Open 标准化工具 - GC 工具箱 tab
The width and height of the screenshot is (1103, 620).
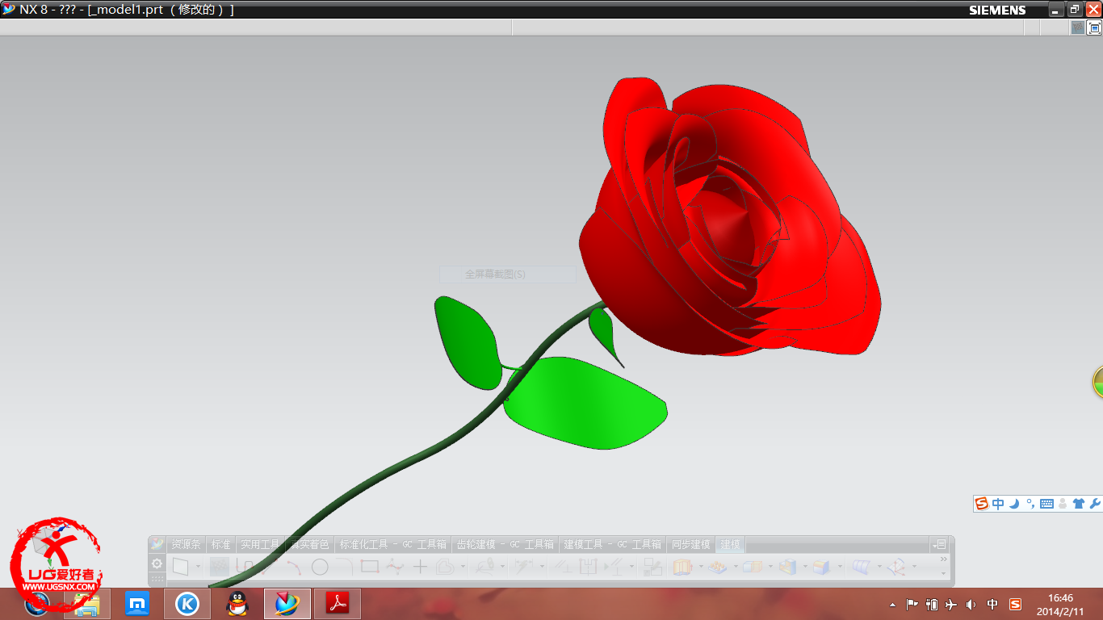393,544
